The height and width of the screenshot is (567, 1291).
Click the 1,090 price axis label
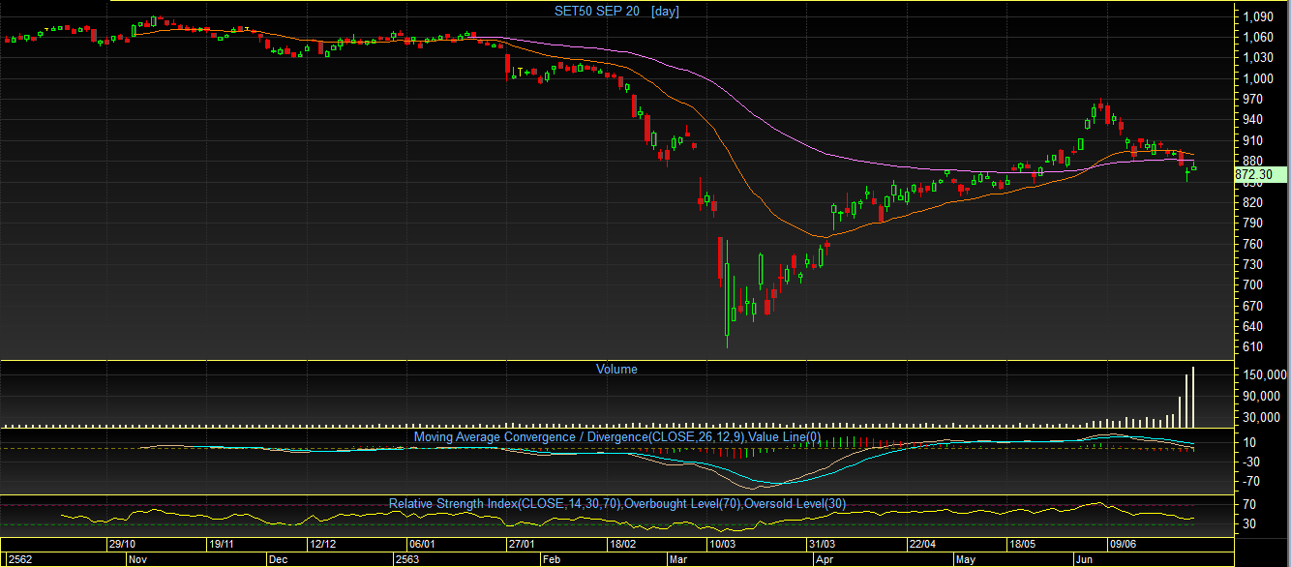1257,17
